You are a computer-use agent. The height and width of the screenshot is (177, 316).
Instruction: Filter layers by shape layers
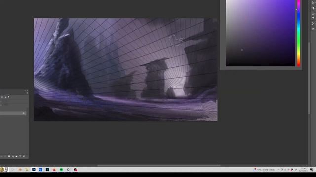click(x=2, y=97)
